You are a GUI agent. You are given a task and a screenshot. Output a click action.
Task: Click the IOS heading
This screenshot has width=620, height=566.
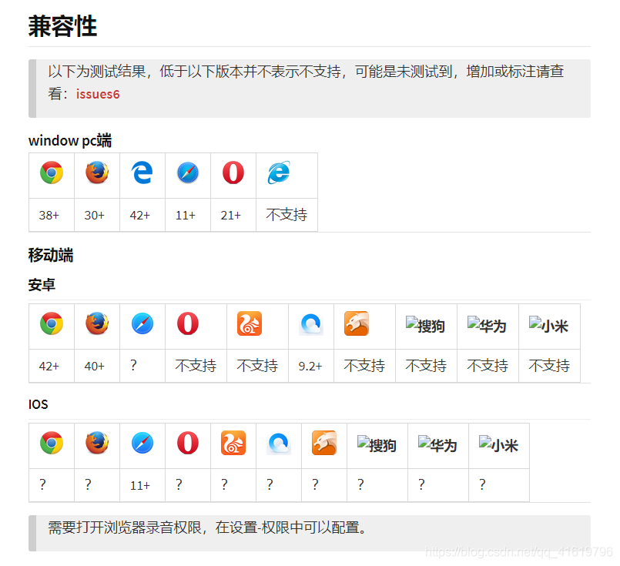coord(38,404)
